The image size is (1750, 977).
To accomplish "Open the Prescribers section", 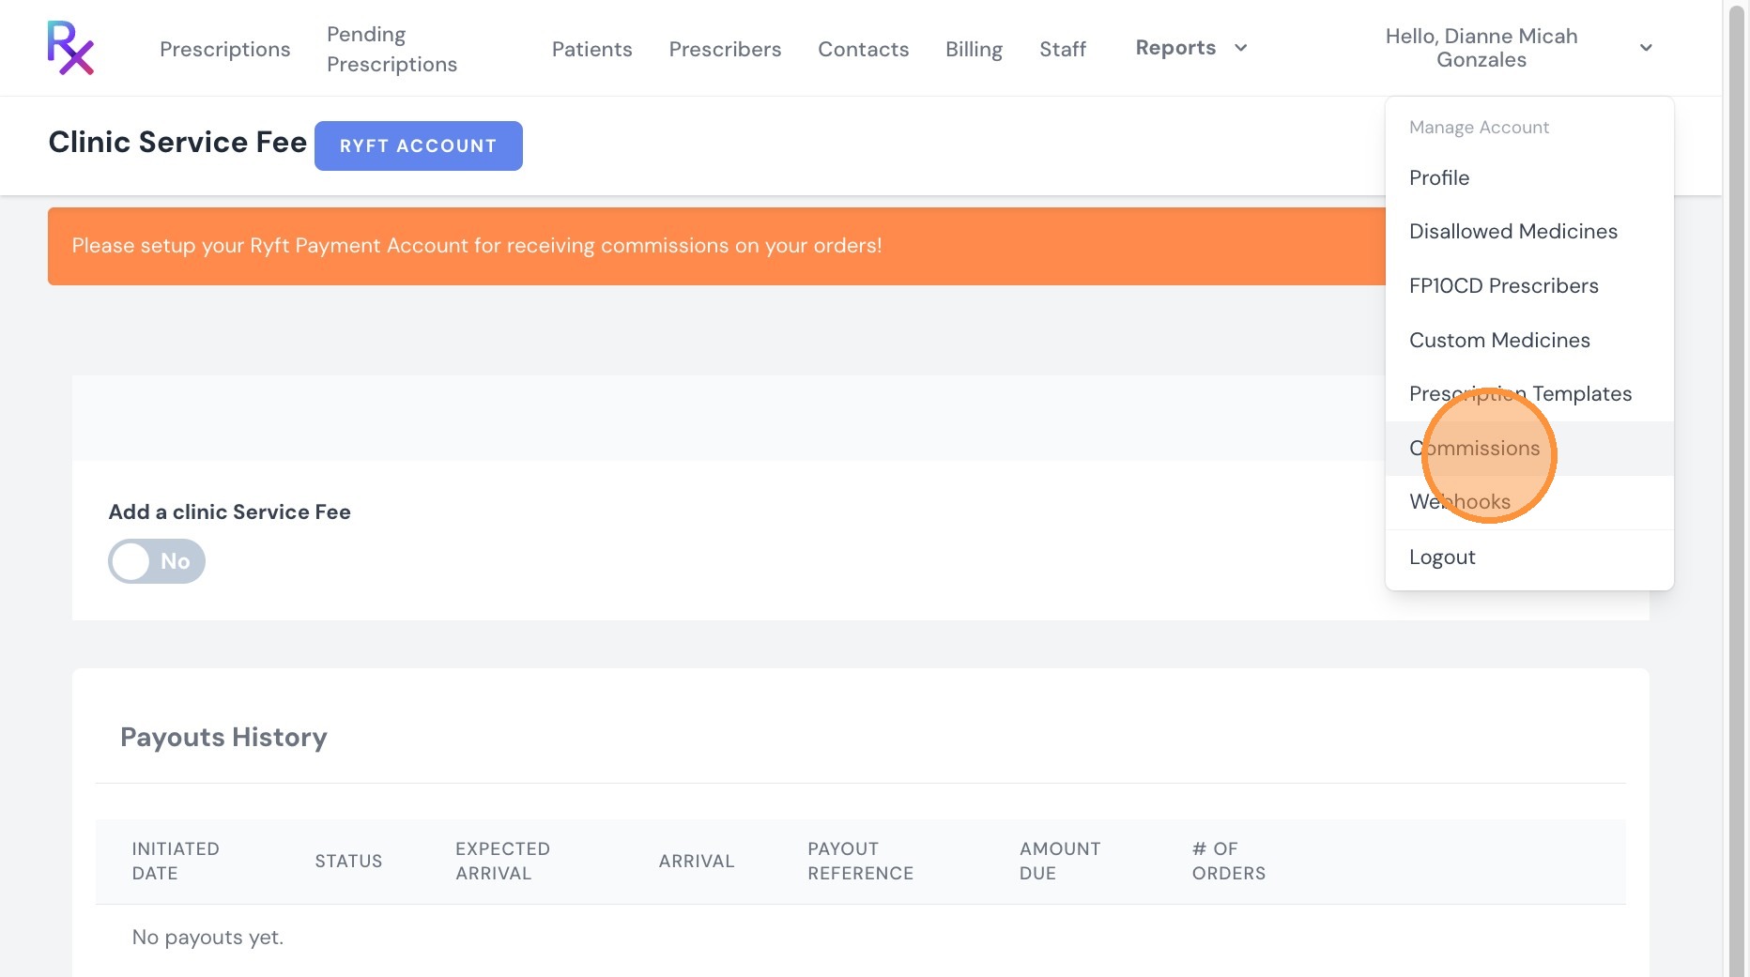I will click(x=725, y=49).
